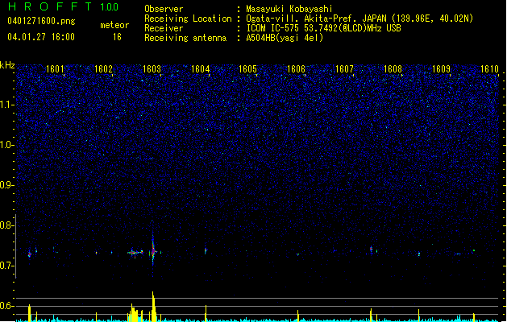Click the 1610 time marker

click(x=489, y=69)
